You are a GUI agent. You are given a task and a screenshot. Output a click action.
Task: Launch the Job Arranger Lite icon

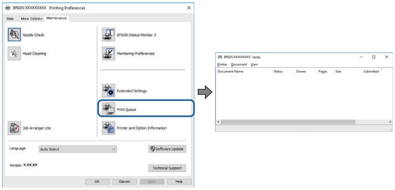pyautogui.click(x=14, y=128)
